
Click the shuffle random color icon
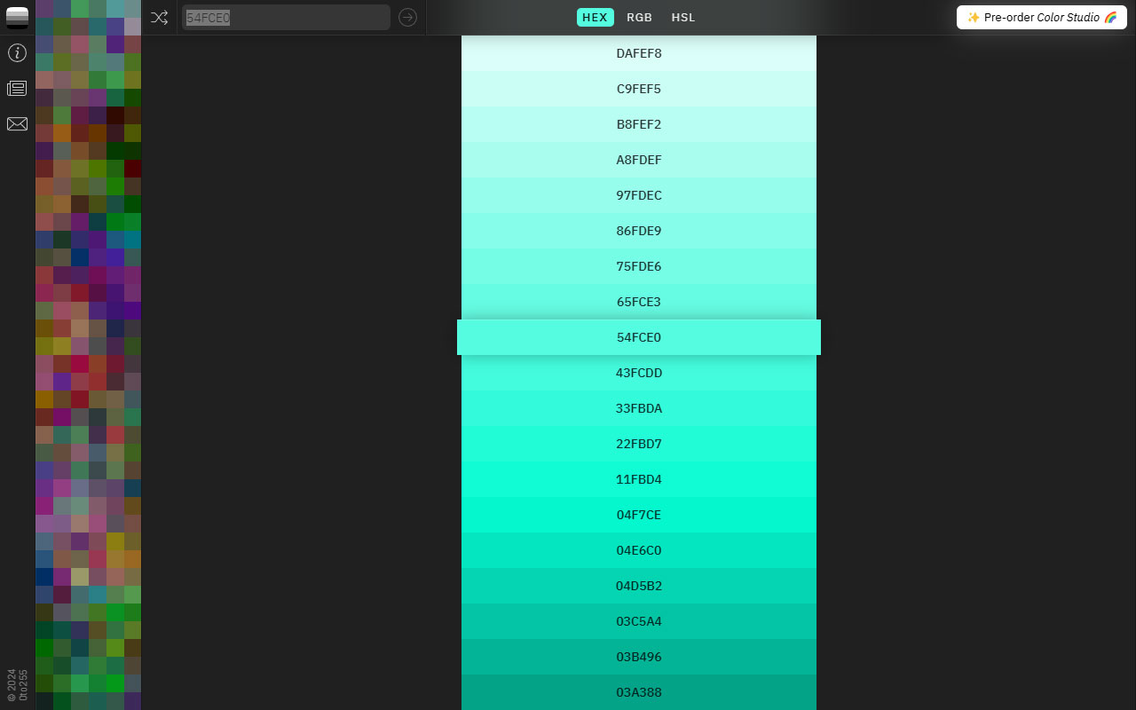tap(160, 17)
